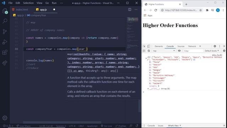The image size is (227, 128).
Task: Open the Extensions view
Action: [x=5, y=52]
